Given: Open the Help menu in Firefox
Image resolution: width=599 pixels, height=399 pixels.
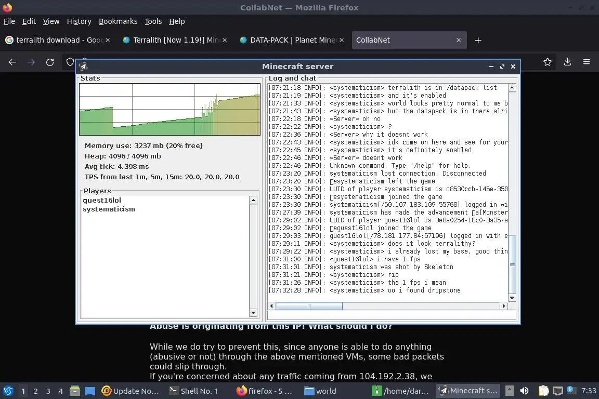Looking at the screenshot, I should coord(177,21).
